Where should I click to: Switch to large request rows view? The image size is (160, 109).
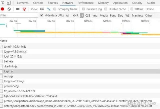pos(42,9)
